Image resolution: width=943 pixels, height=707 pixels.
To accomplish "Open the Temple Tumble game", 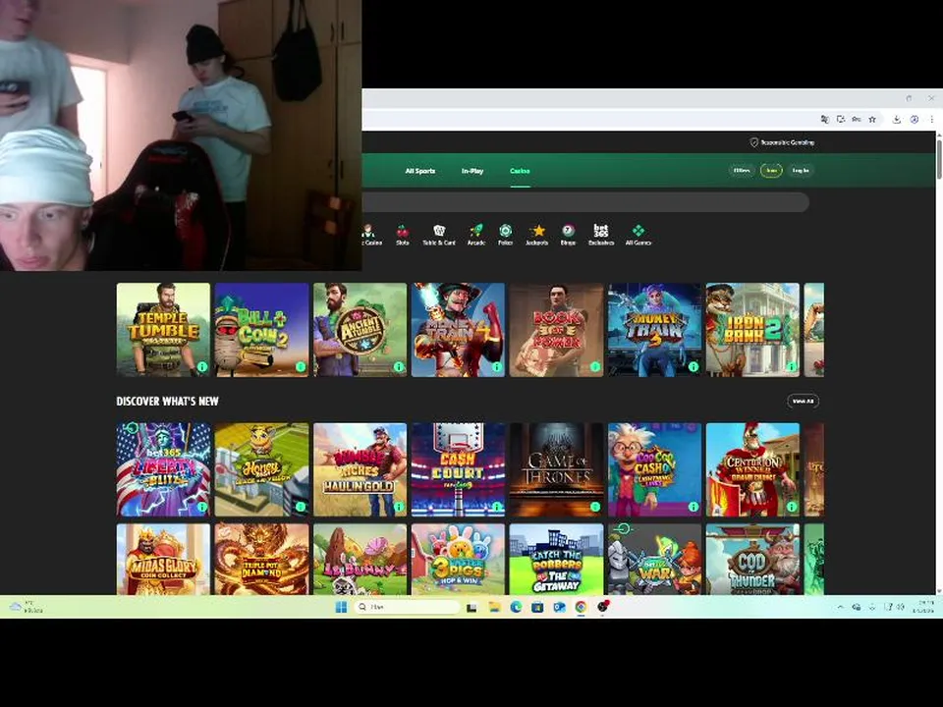I will click(x=163, y=330).
